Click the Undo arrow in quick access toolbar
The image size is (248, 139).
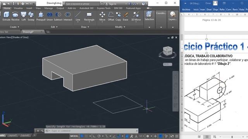[28, 3]
